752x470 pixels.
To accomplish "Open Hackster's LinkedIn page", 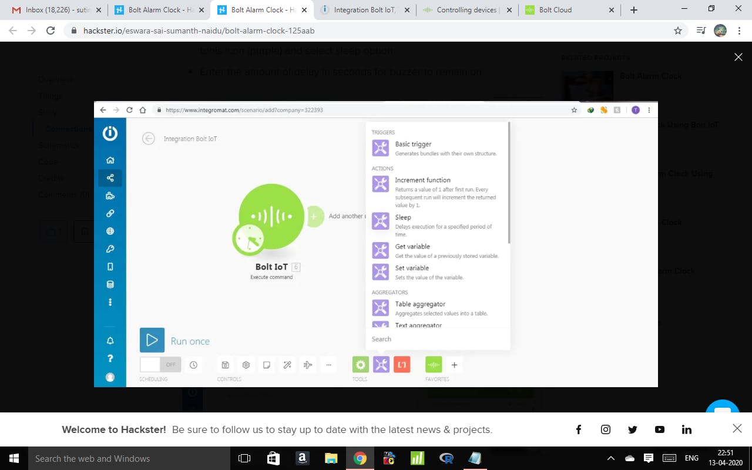I will point(687,429).
